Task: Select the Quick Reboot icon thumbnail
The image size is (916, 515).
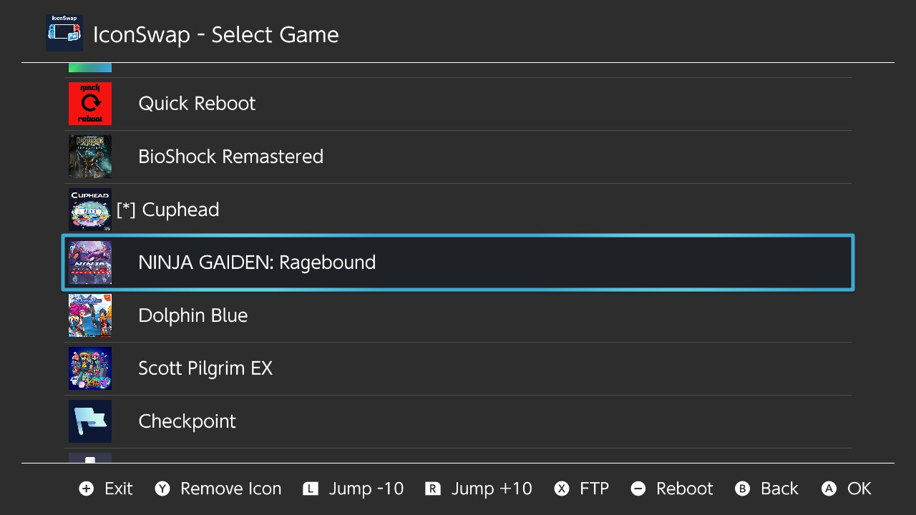Action: point(90,104)
